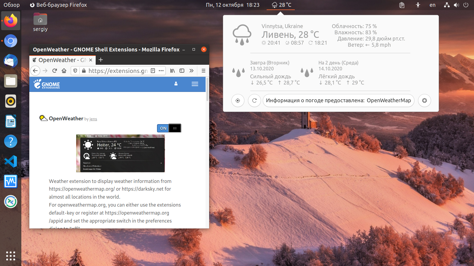Toggle the OpenWeather extension ON switch

169,128
